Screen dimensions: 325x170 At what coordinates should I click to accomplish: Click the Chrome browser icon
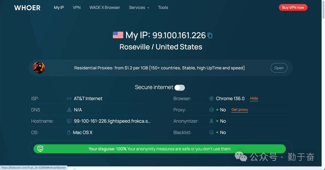(x=211, y=99)
